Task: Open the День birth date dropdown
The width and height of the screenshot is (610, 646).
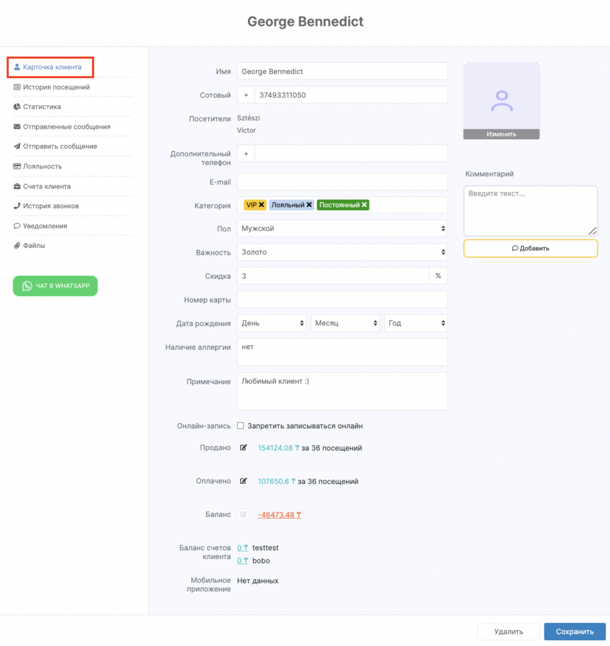Action: point(271,323)
